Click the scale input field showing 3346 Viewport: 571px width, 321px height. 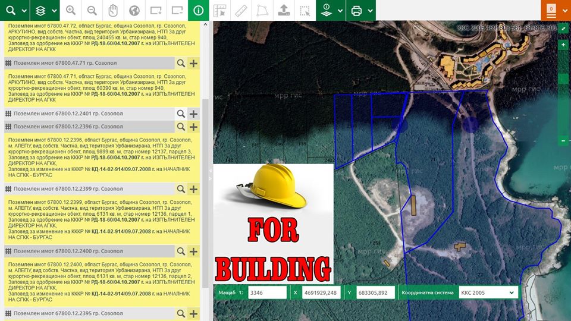click(266, 292)
